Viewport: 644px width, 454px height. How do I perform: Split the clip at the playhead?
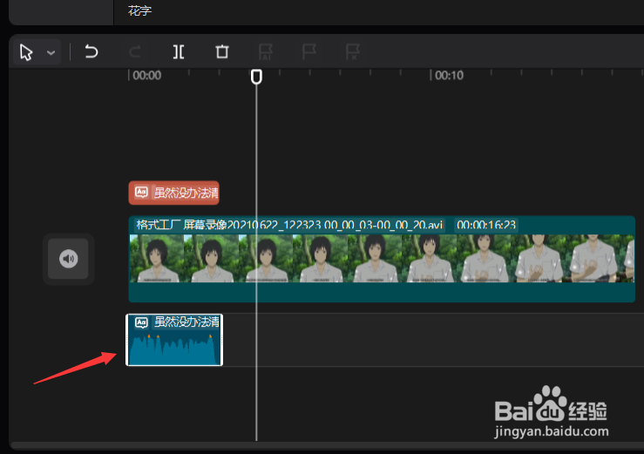click(x=179, y=51)
